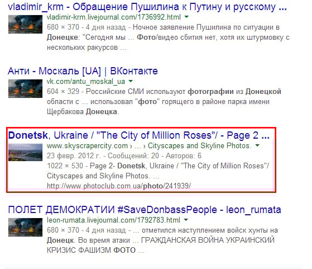312x269 pixels.
Task: Click the http://www.photoclub.com.ua/photo/241939/ snippet text
Action: click(119, 186)
